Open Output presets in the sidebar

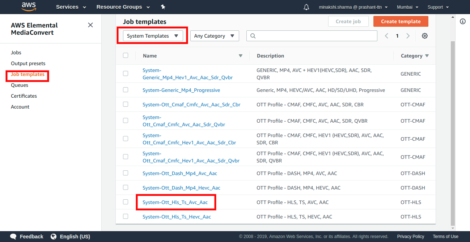[28, 63]
